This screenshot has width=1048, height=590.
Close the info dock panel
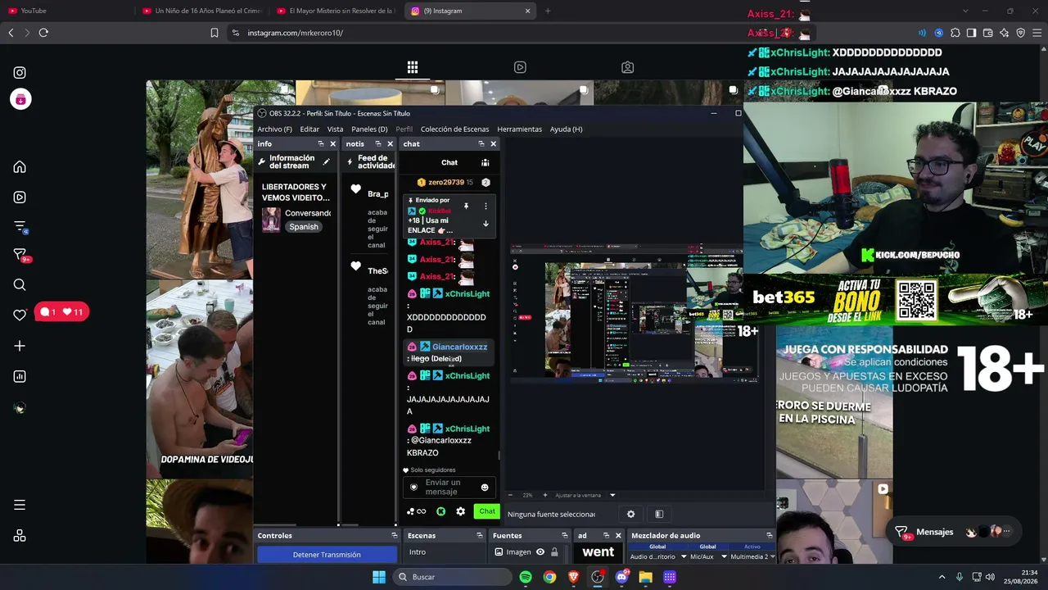332,144
